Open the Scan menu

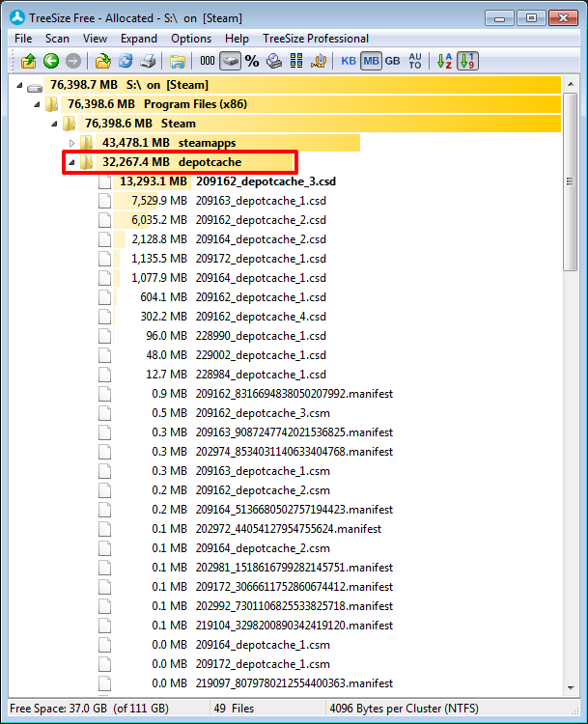pyautogui.click(x=57, y=39)
